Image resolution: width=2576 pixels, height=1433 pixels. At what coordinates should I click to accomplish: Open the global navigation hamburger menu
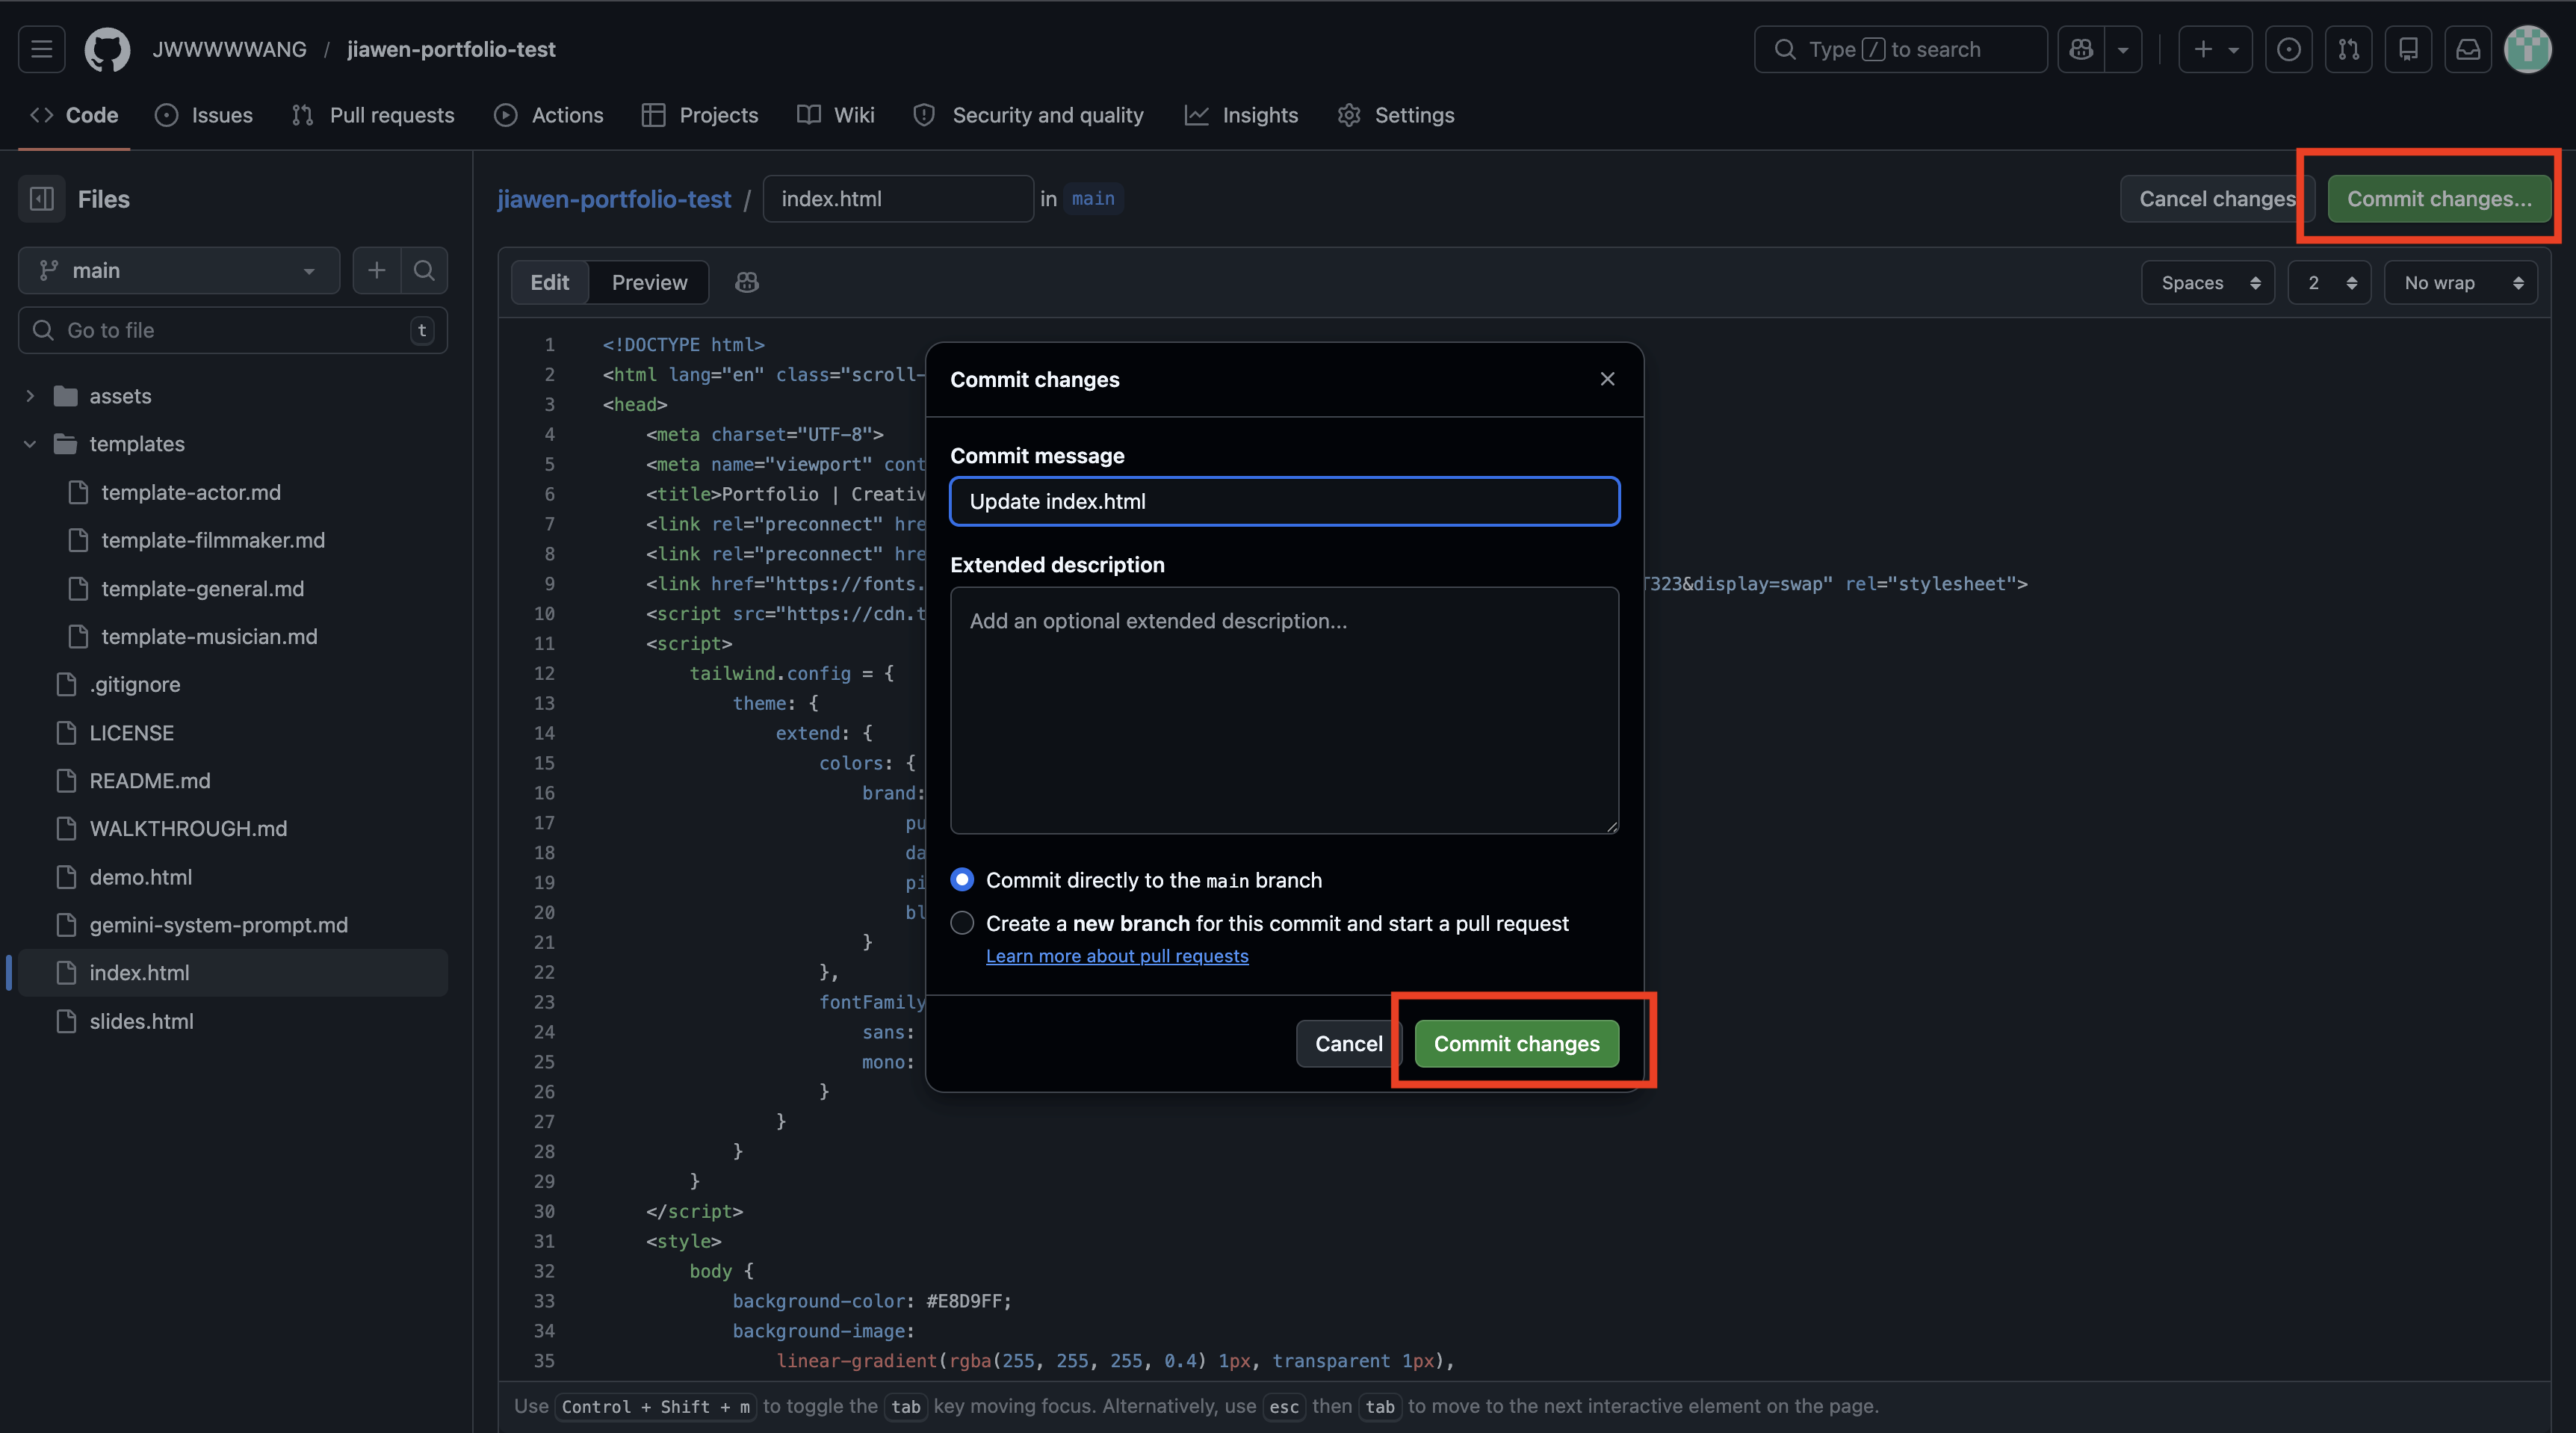click(x=41, y=48)
